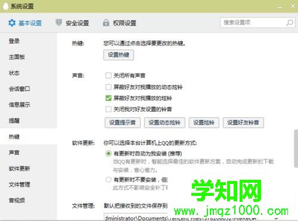Click the magnifier icon in the search box
298x221 pixels.
(290, 23)
